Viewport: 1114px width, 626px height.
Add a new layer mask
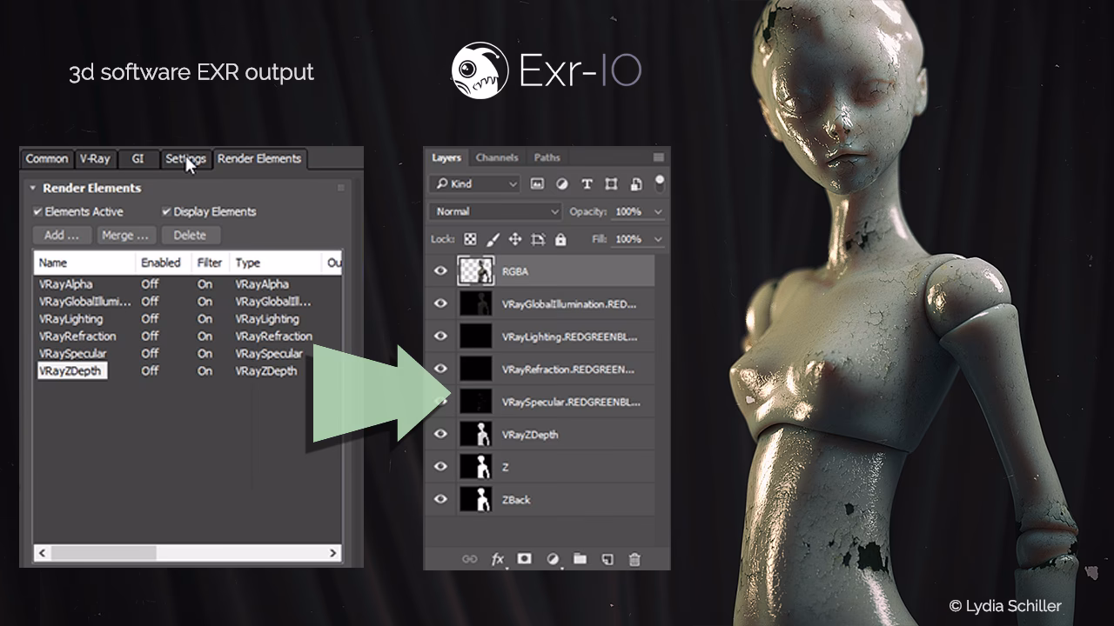(525, 559)
